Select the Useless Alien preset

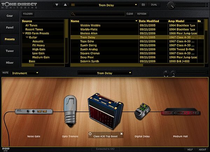[x=89, y=33]
